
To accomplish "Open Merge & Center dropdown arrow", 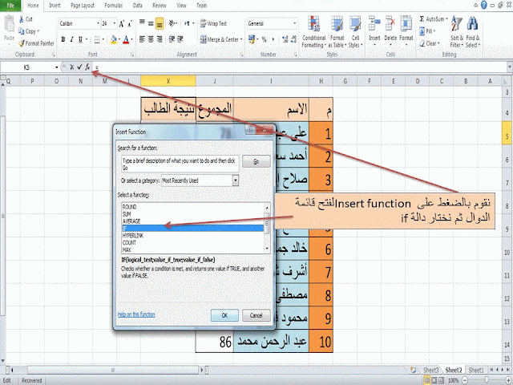I will click(x=241, y=39).
